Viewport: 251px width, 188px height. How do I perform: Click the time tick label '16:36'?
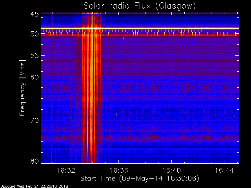[118, 170]
